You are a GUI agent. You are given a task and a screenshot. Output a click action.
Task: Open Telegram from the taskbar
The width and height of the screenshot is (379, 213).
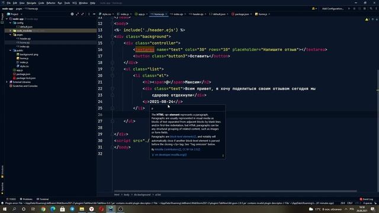pos(72,209)
